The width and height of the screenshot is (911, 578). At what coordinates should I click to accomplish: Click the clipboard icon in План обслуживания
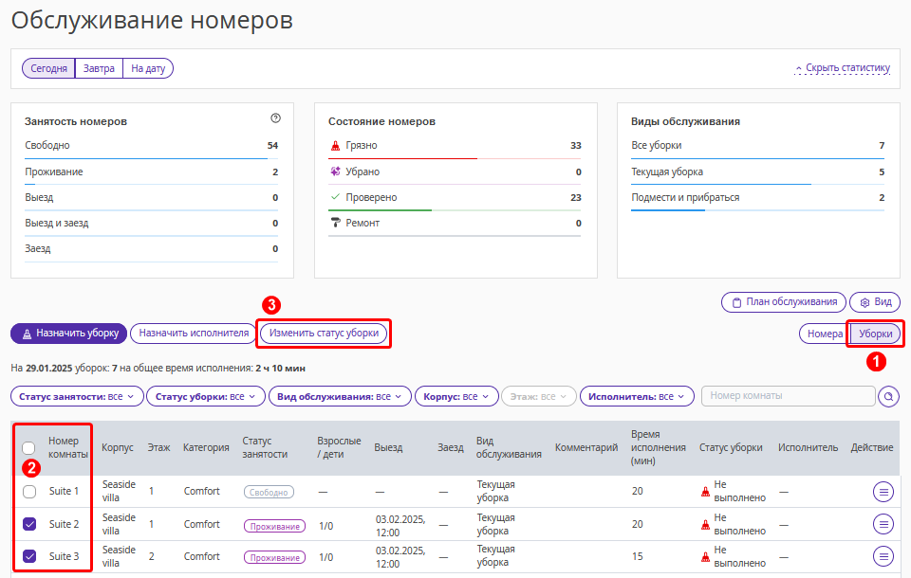coord(736,302)
